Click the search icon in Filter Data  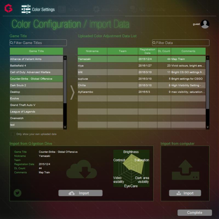coord(154,43)
